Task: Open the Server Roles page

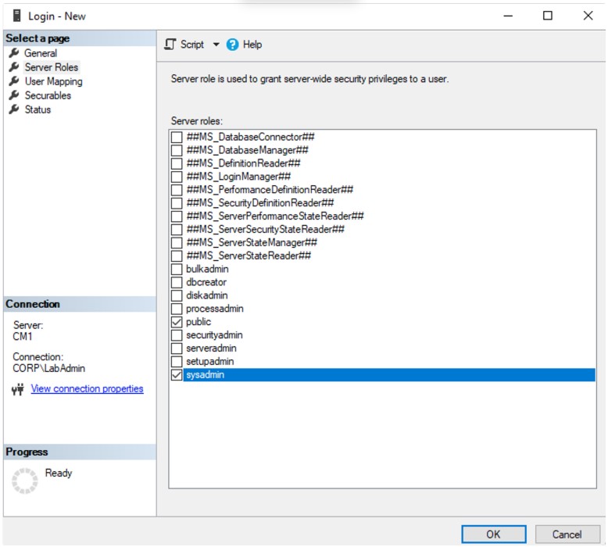Action: [51, 67]
